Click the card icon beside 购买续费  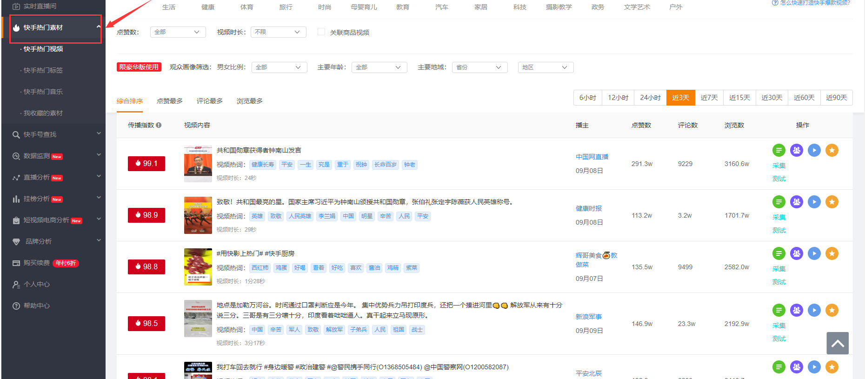click(x=16, y=263)
